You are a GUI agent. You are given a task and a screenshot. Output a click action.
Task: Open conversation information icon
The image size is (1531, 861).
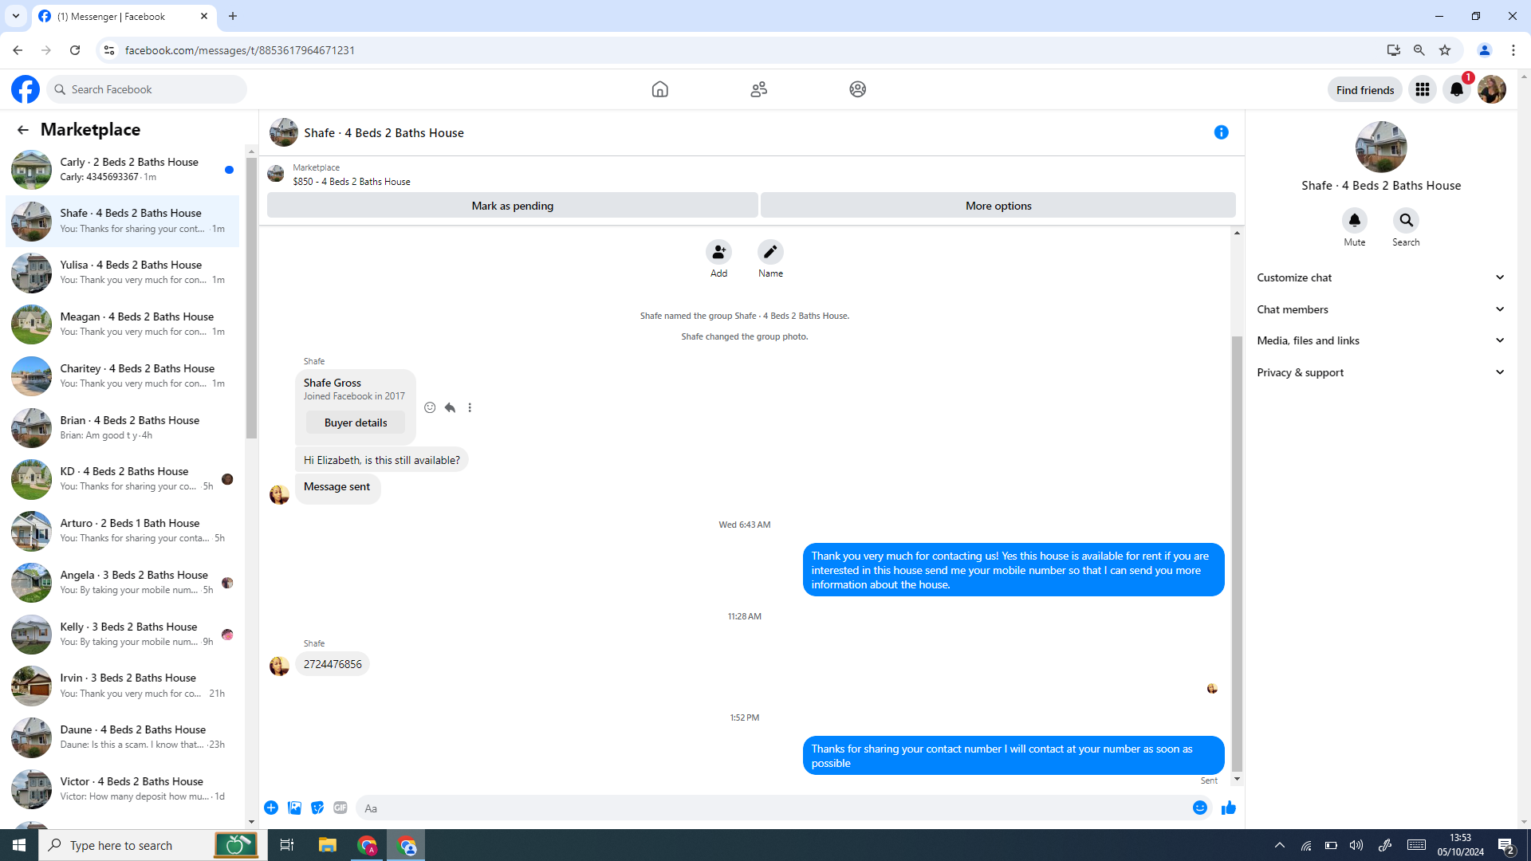point(1221,132)
